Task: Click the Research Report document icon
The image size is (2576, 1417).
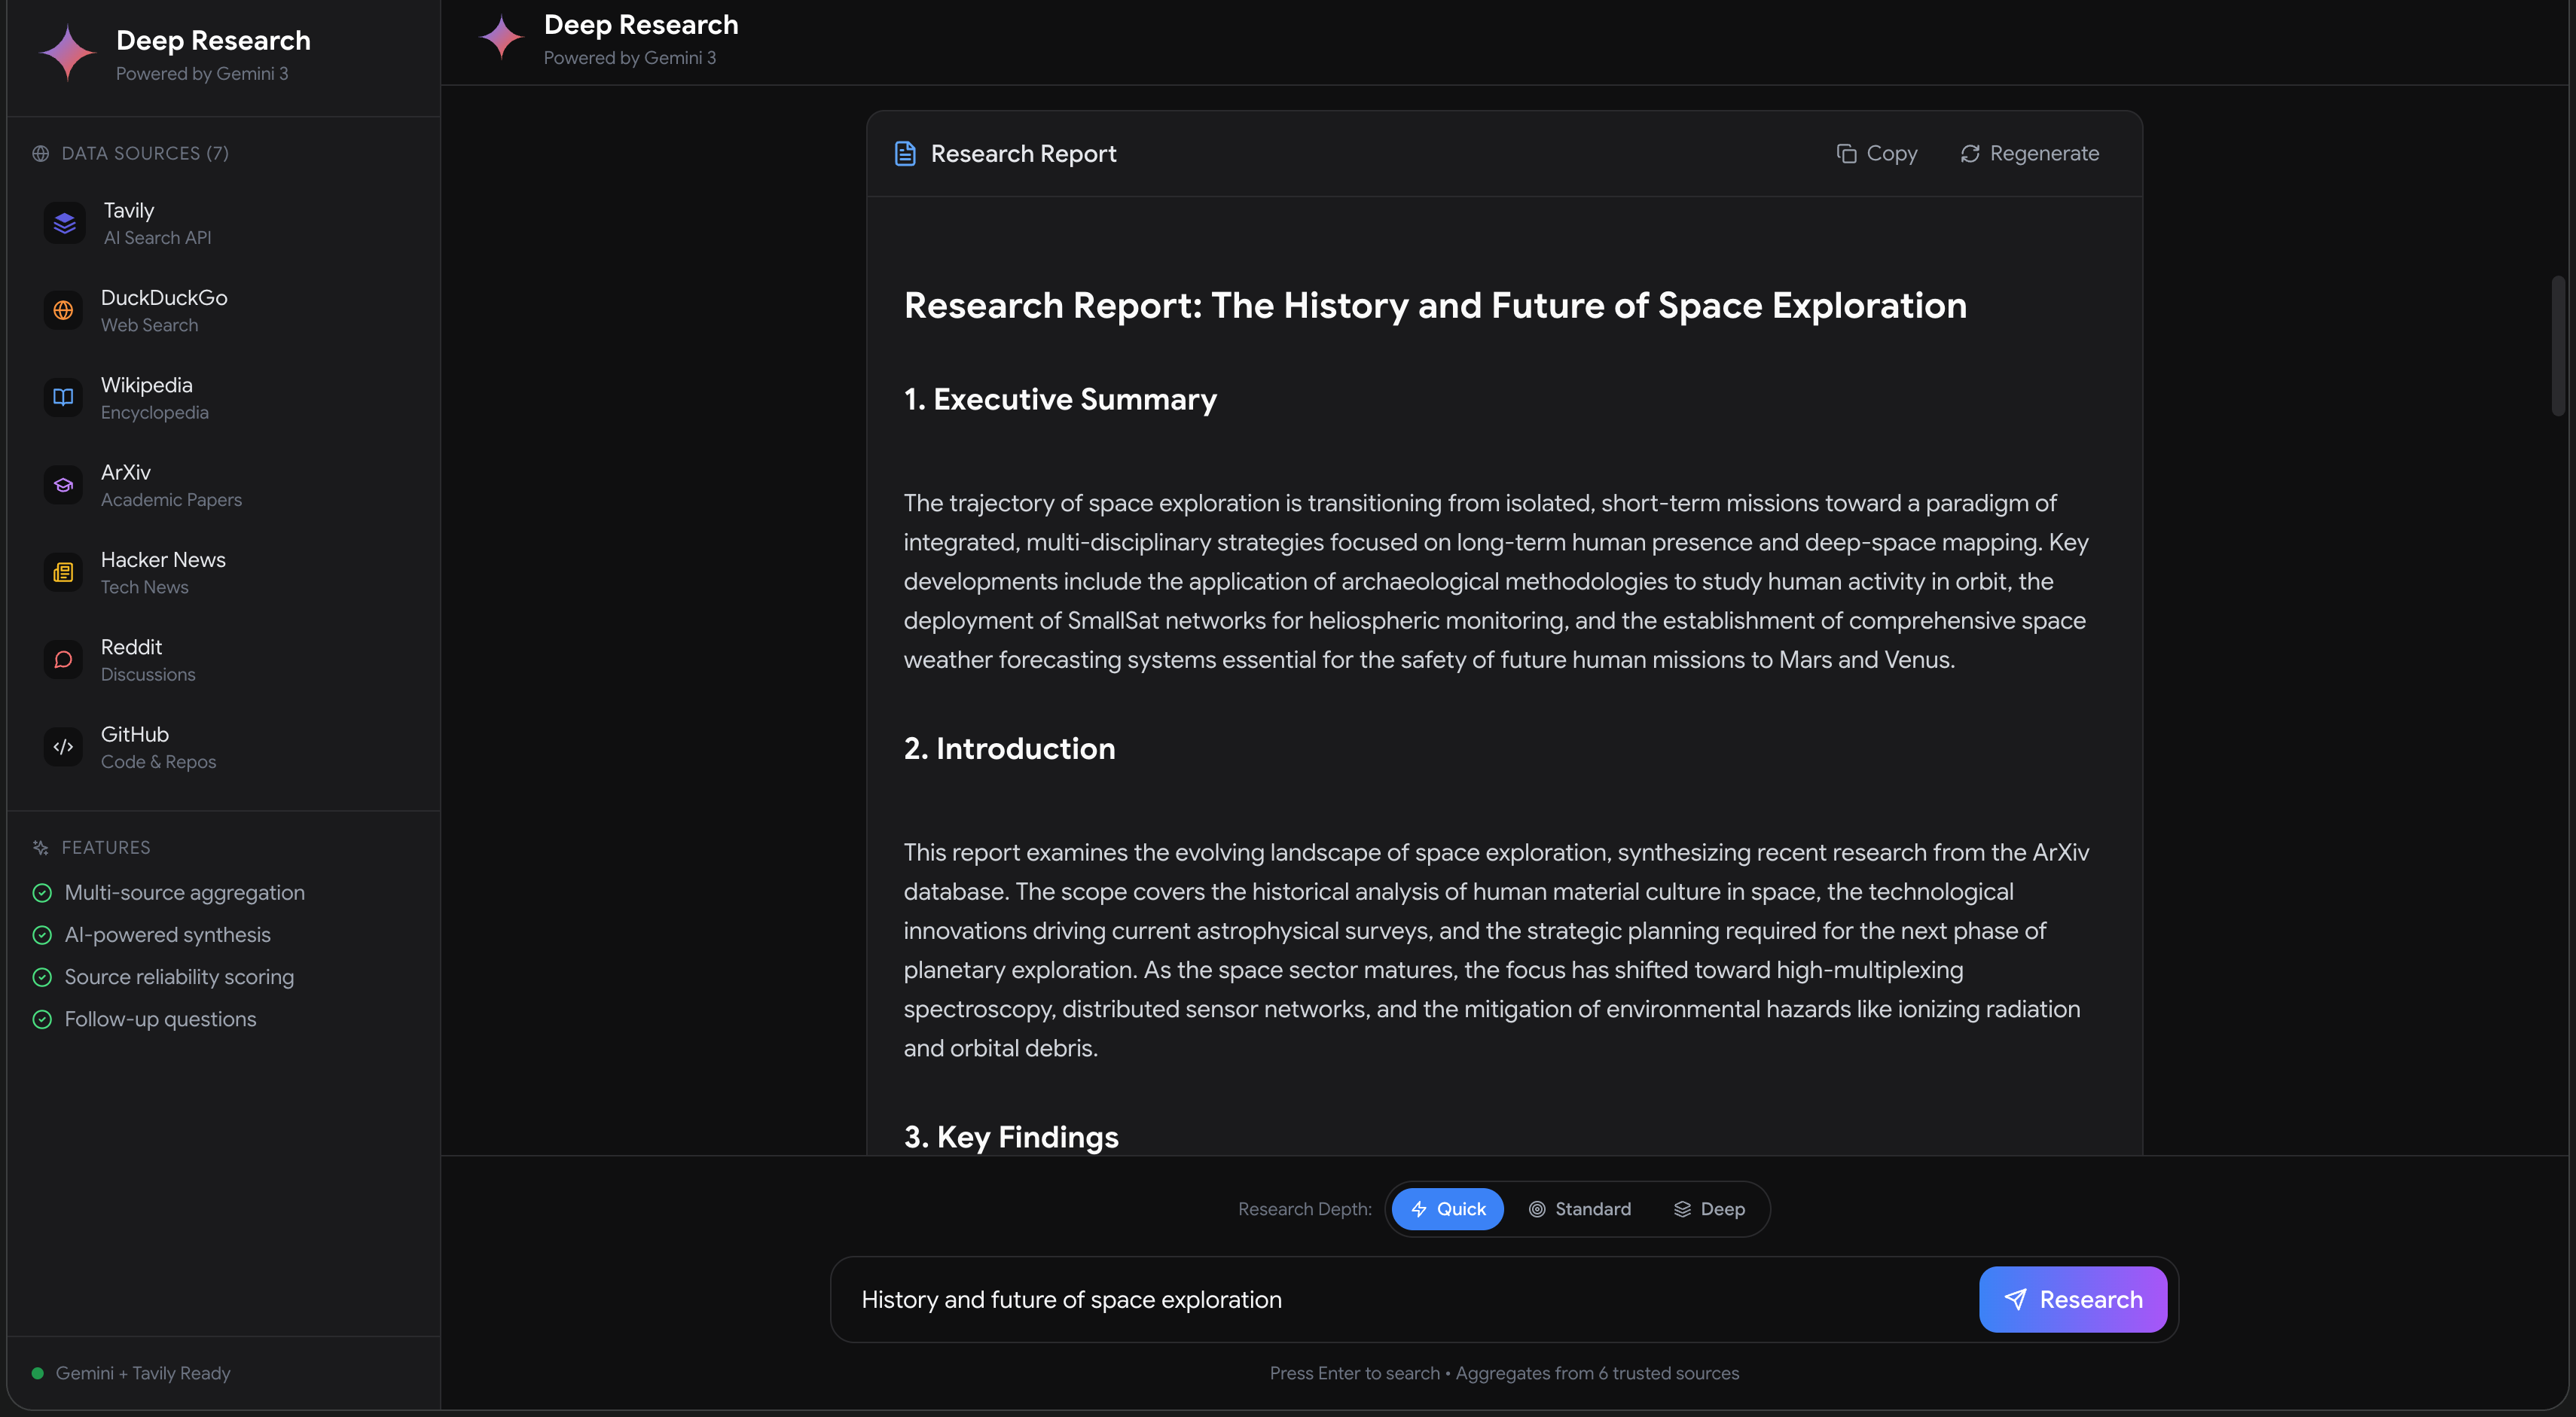Action: (x=905, y=154)
